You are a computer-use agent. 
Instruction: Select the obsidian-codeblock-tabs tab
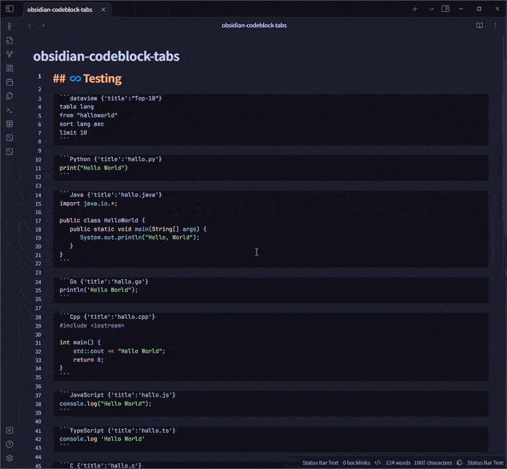60,10
